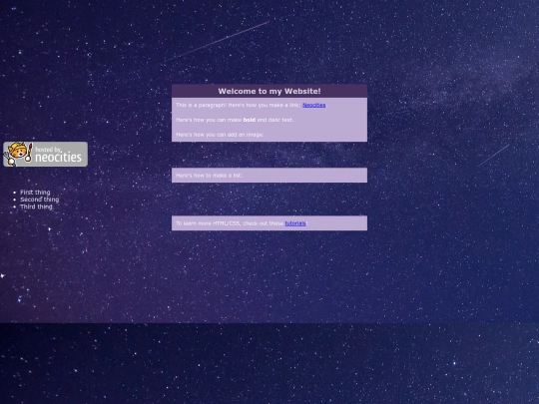Click the Third thing list item
The image size is (539, 404).
pos(36,206)
